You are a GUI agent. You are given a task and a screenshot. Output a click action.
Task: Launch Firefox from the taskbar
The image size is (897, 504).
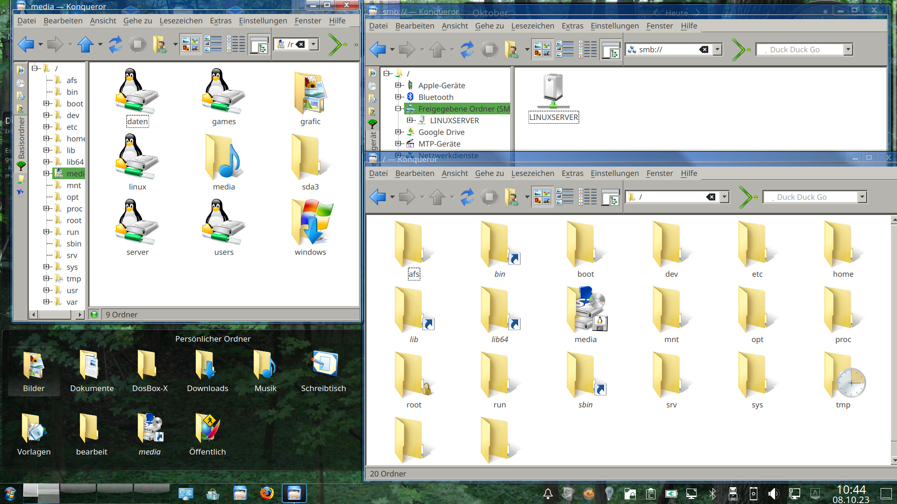[x=267, y=493]
